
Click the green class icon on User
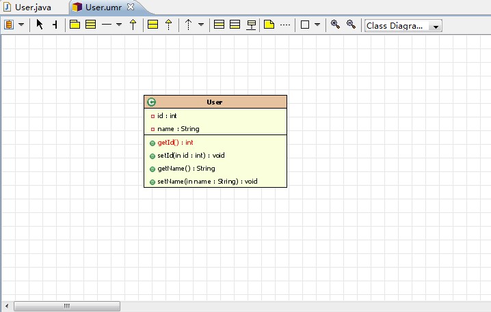(151, 102)
